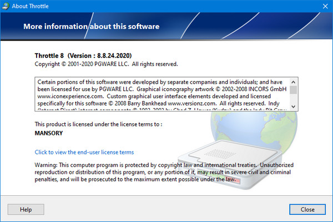Click inside the third-party credits text box
Screen dimensions: 333x222
(x=161, y=93)
